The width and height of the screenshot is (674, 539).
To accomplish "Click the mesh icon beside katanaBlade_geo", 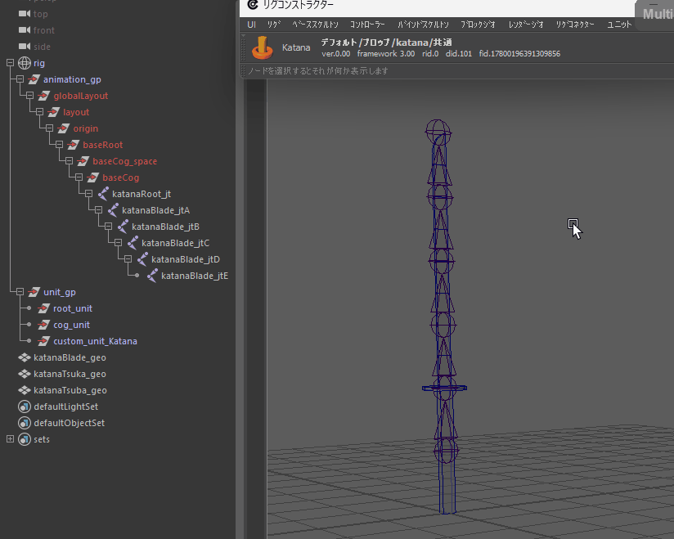I will (25, 357).
